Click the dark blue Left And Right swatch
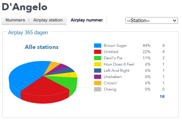182x120 pixels. coord(98,71)
